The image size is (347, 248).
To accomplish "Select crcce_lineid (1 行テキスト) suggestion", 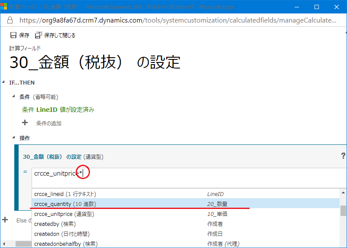I will 186,194.
